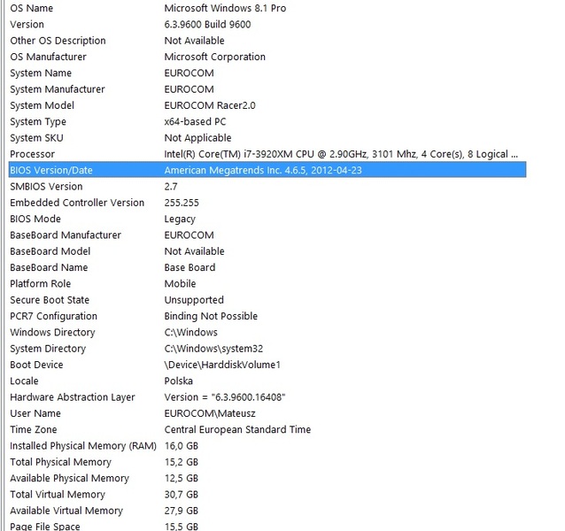Select Time Zone item
This screenshot has width=565, height=531.
pos(267,429)
